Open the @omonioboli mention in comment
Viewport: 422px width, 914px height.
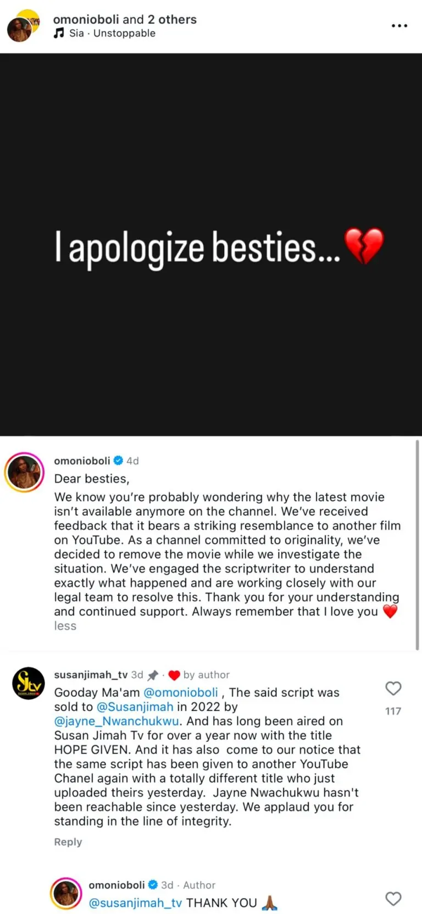coord(181,692)
